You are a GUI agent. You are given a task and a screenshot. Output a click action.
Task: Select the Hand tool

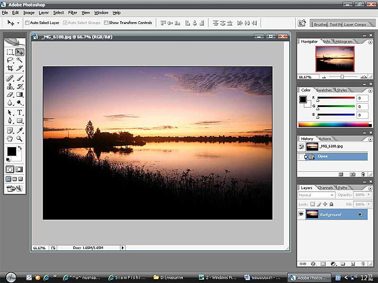(10, 139)
